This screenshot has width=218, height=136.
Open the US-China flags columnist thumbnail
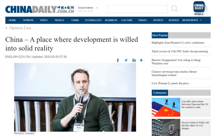tap(166, 107)
